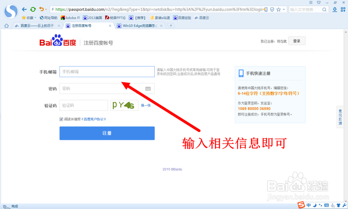Screen dimensions: 348x209
Task: Select the 注册百度帐号 tab
Action: coord(87,26)
